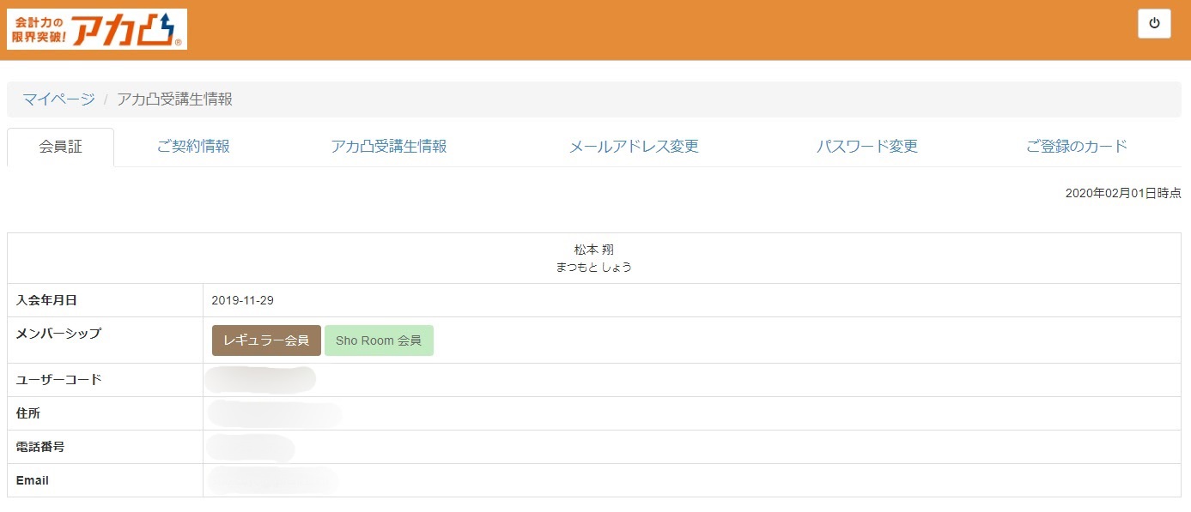The image size is (1191, 512).
Task: Click the Sho Room 会員 badge
Action: point(379,340)
